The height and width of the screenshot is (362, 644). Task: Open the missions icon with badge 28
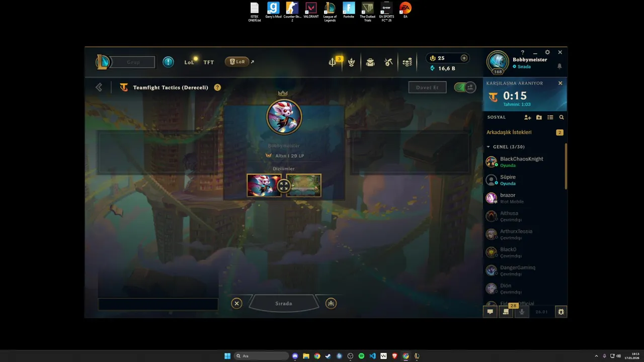coord(506,312)
